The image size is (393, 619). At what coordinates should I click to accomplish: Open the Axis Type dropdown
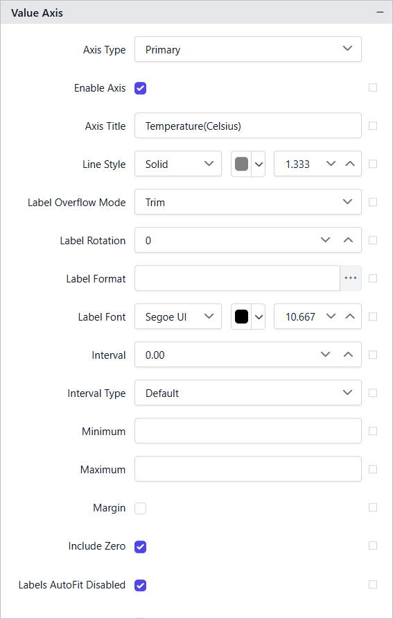[248, 49]
